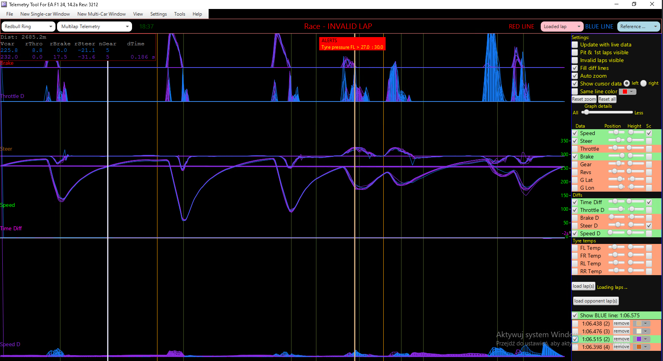Click the Graph details slider handle
Image resolution: width=663 pixels, height=361 pixels.
tap(586, 112)
